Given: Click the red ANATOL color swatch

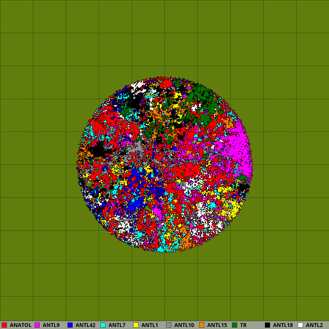Looking at the screenshot, I should pos(4,325).
